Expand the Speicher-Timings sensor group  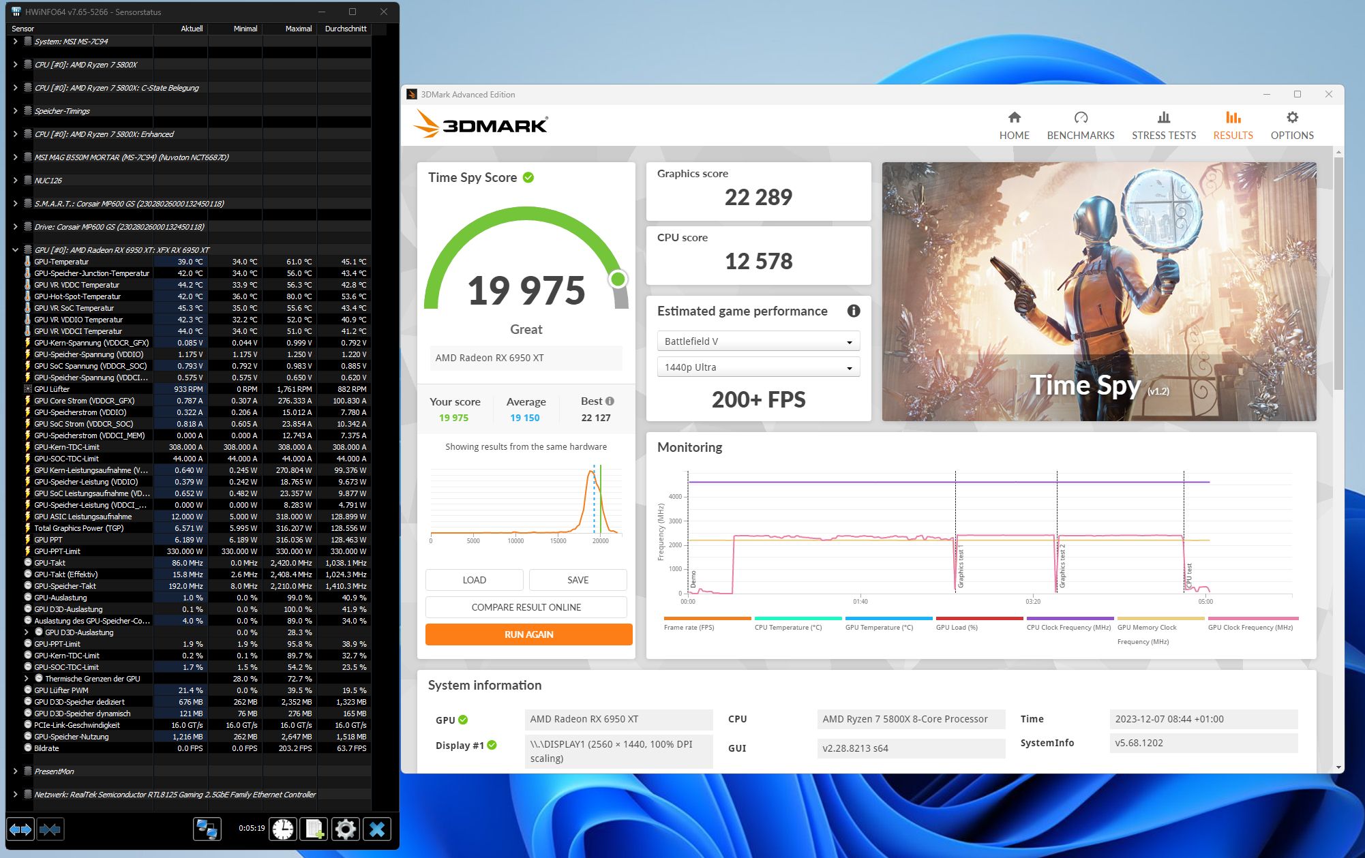tap(15, 111)
